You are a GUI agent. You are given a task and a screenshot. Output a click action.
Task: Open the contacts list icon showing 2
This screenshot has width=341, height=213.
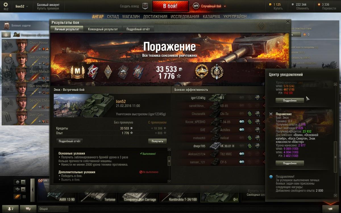(11, 209)
